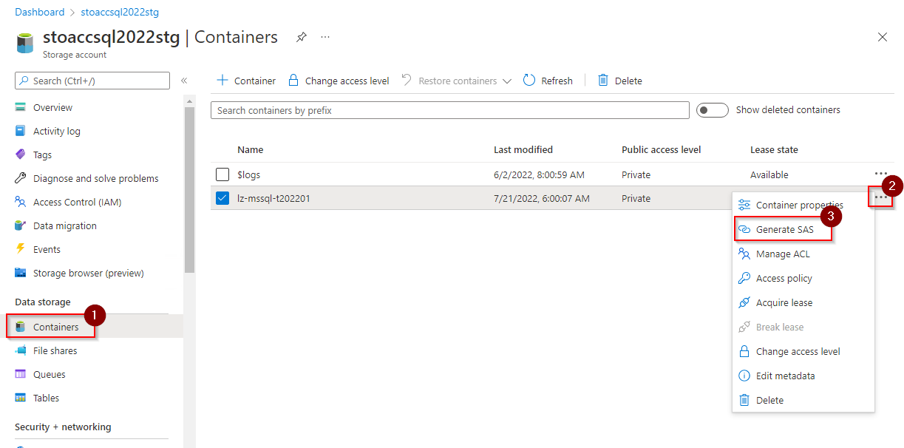
Task: Click the Containers icon in sidebar
Action: pyautogui.click(x=21, y=327)
